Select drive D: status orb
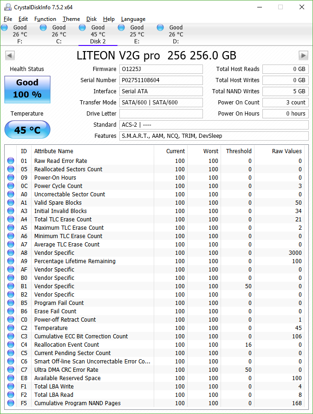The image size is (313, 414). click(x=160, y=27)
